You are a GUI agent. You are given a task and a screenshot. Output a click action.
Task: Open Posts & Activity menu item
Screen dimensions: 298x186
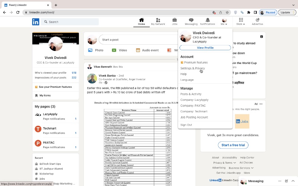tap(191, 94)
